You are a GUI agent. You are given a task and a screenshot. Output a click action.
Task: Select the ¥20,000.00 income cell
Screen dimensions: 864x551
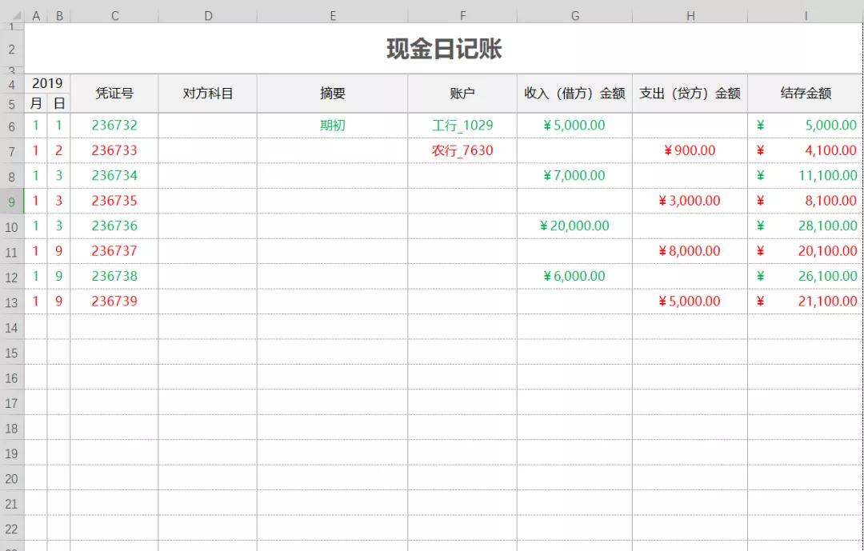(574, 226)
